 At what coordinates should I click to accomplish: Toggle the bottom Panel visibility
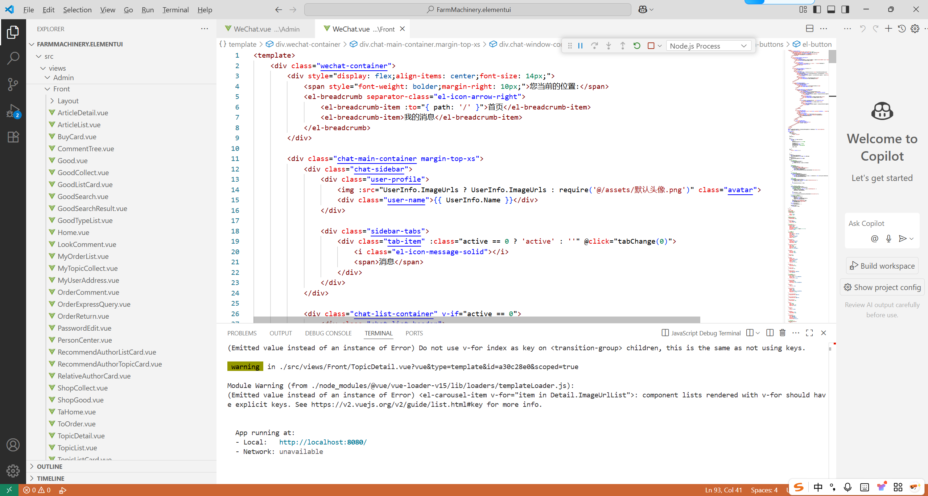coord(831,10)
